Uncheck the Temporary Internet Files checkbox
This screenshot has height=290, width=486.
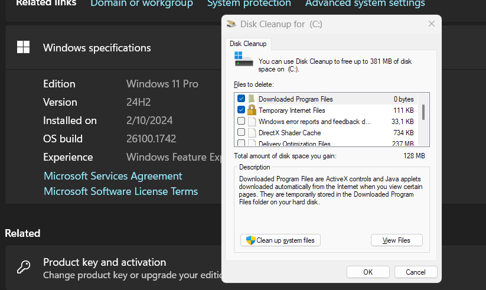pyautogui.click(x=241, y=110)
